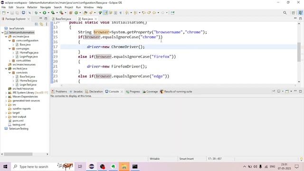Click the New Java Class icon
Image resolution: width=304 pixels, height=171 pixels.
[x=76, y=13]
